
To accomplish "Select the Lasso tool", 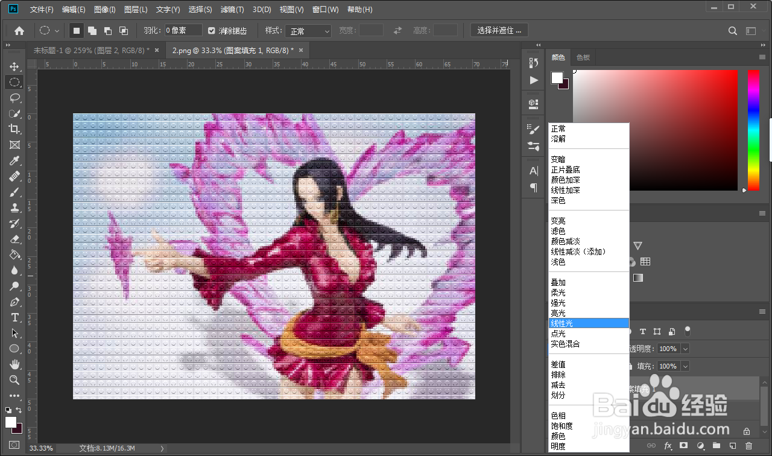I will click(14, 98).
